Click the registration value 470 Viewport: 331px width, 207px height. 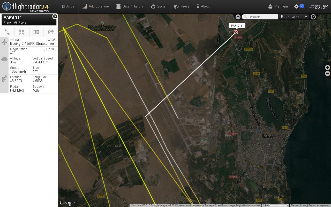click(13, 53)
